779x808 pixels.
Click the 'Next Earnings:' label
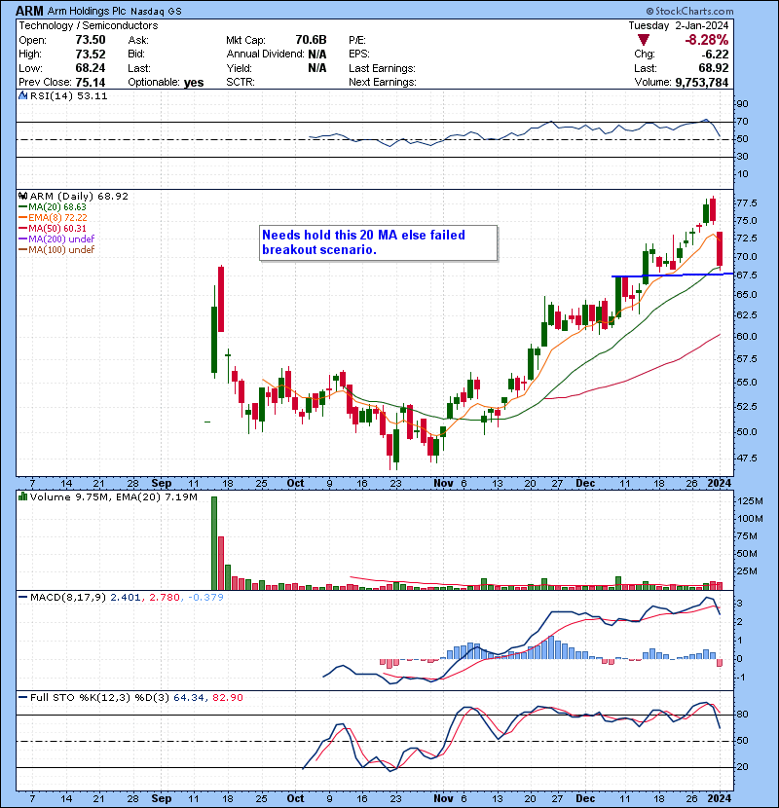click(383, 82)
